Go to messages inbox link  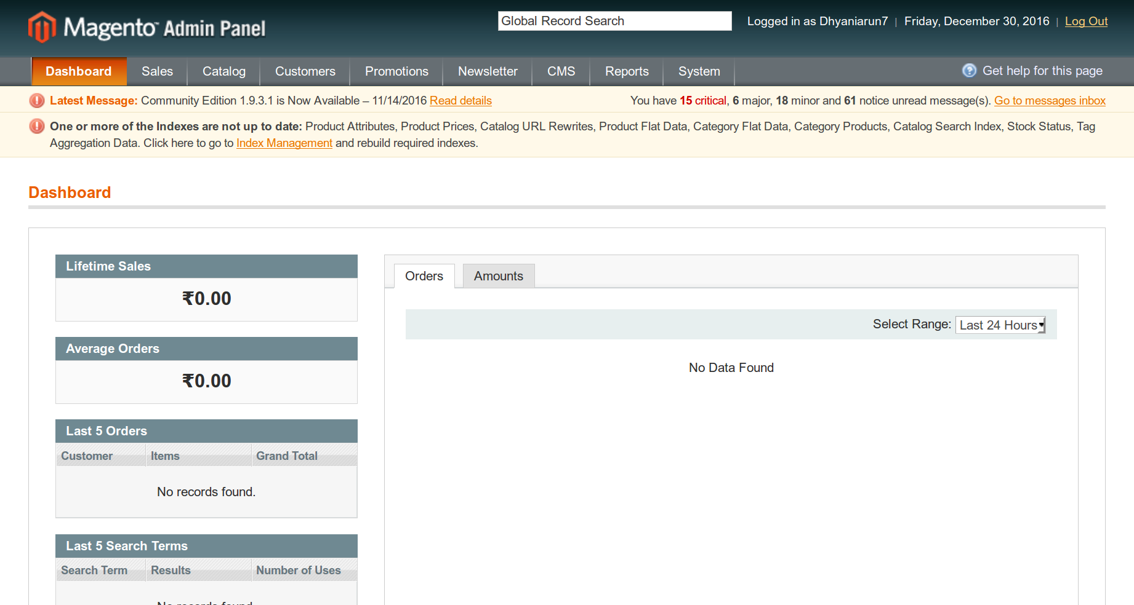pos(1050,100)
